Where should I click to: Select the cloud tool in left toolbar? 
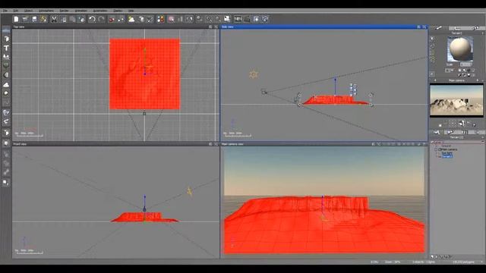click(6, 84)
